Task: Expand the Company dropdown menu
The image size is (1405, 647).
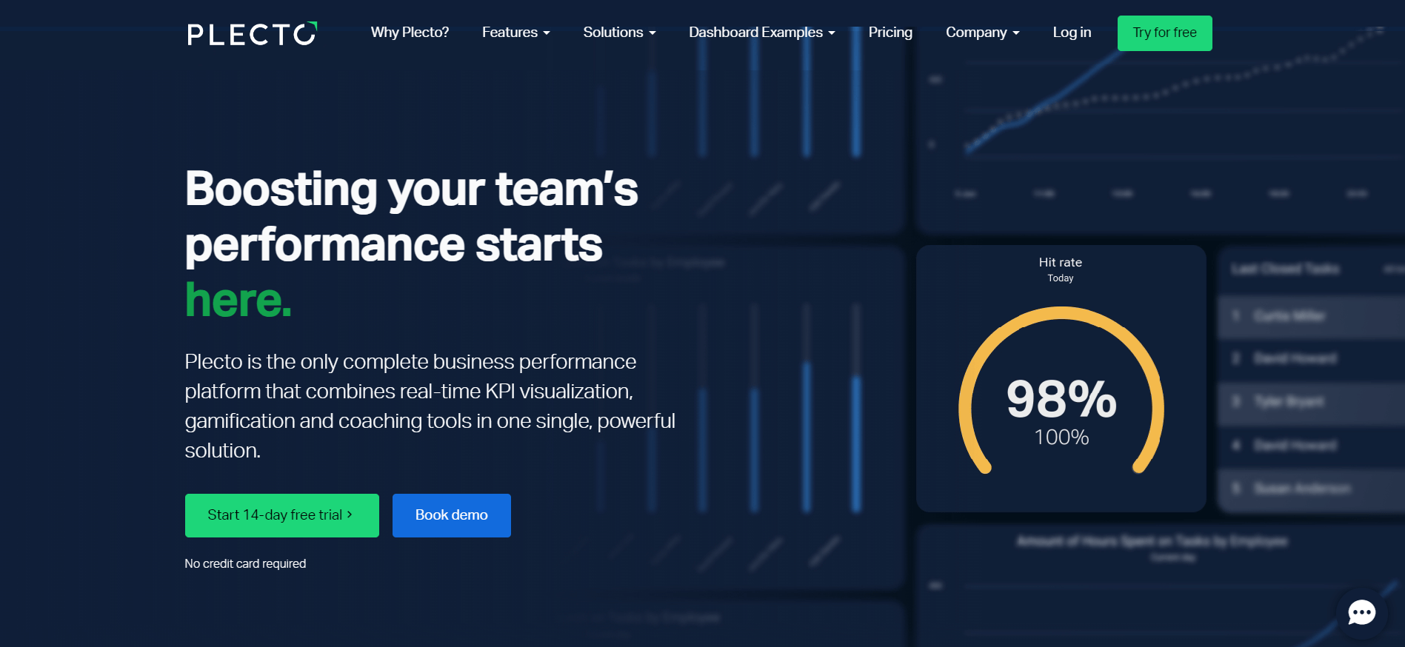Action: 982,33
